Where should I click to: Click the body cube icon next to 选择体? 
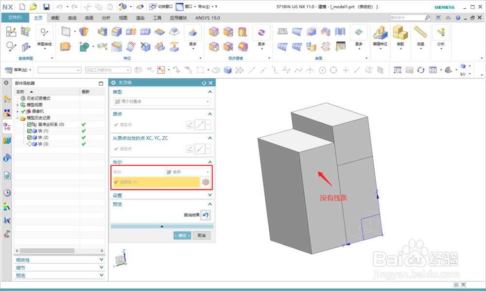[x=206, y=182]
